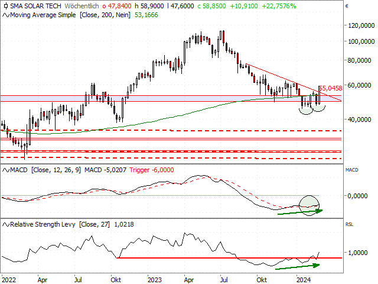The image size is (378, 284).
Task: Click the [Close, 200, Nein] parameters
Action: pos(105,15)
